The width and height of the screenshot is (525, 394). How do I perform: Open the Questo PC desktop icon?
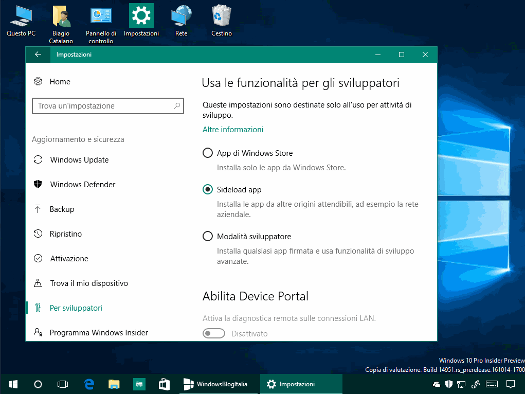21,21
